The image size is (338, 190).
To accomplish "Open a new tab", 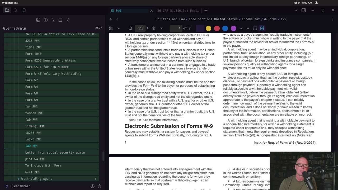I will pyautogui.click(x=206, y=11).
